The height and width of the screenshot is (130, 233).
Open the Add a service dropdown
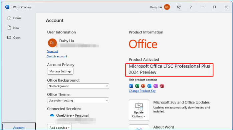click(x=59, y=127)
